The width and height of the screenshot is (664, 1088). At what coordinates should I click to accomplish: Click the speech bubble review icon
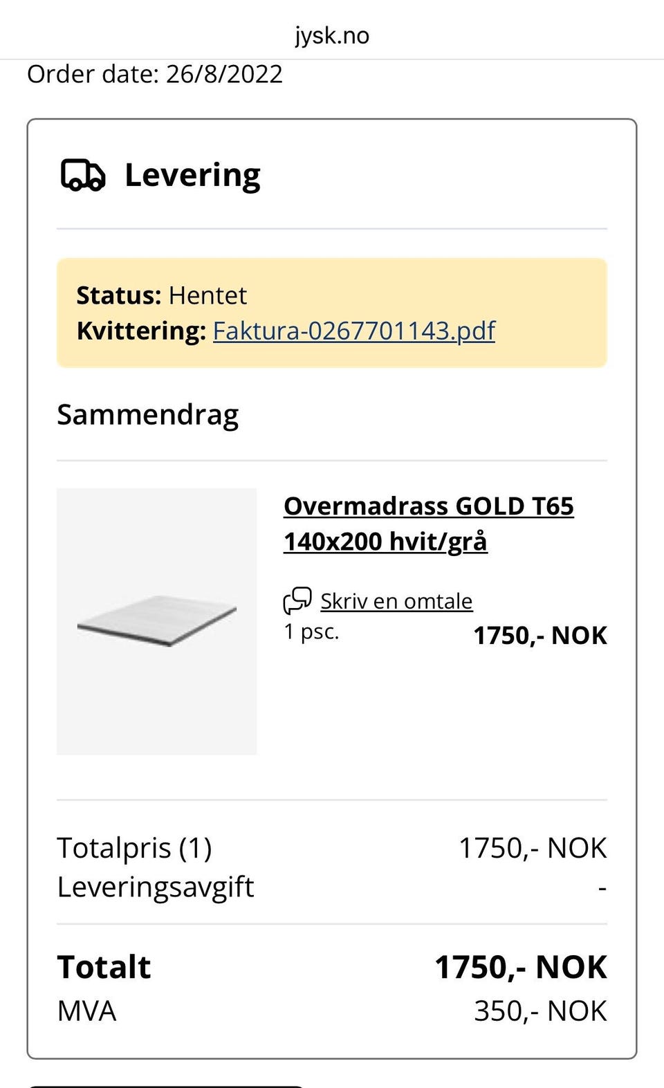297,601
